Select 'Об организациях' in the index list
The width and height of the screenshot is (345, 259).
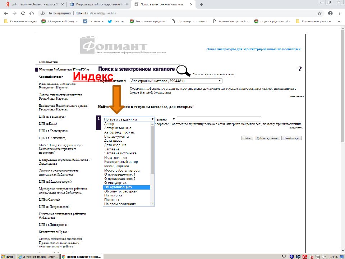(126, 187)
